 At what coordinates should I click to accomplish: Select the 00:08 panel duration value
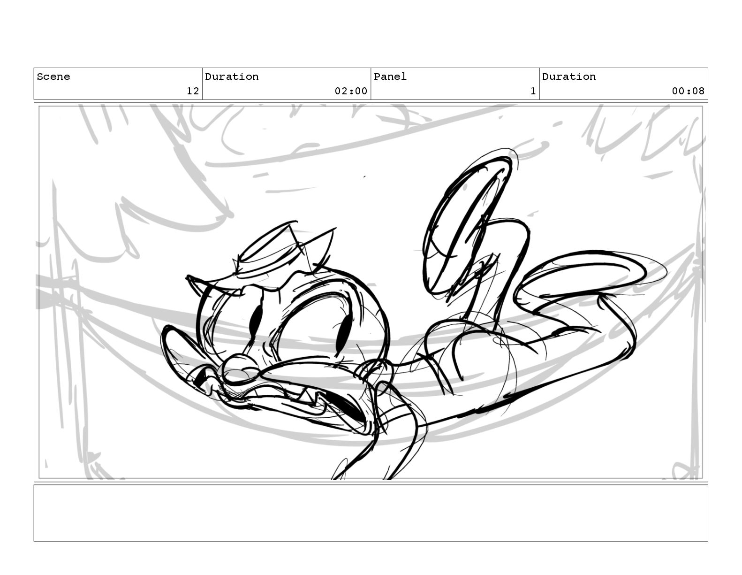(x=688, y=91)
